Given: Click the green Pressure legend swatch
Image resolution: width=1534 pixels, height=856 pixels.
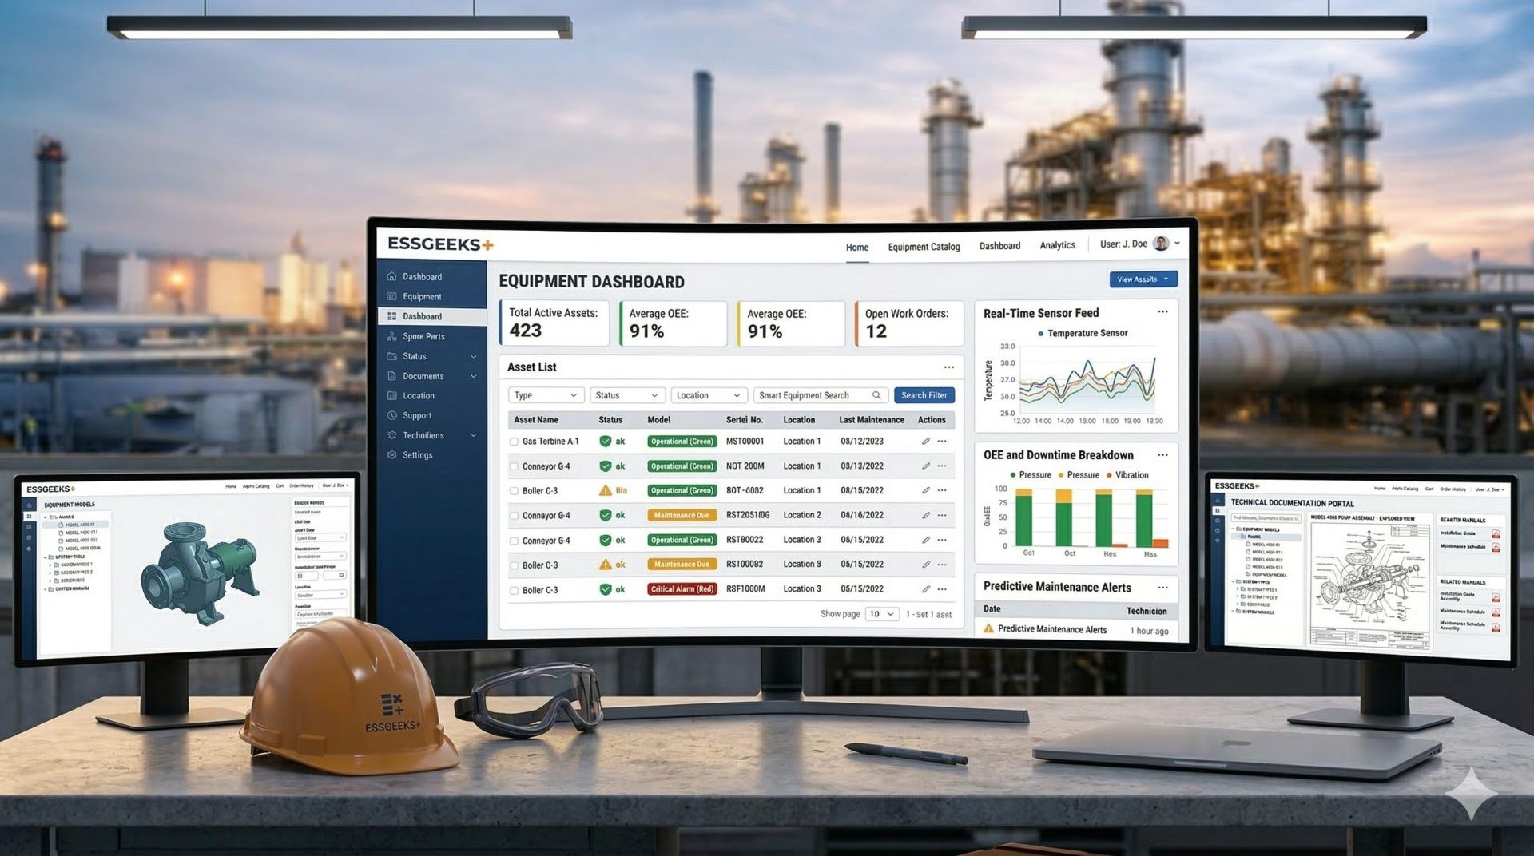Looking at the screenshot, I should [x=1013, y=475].
